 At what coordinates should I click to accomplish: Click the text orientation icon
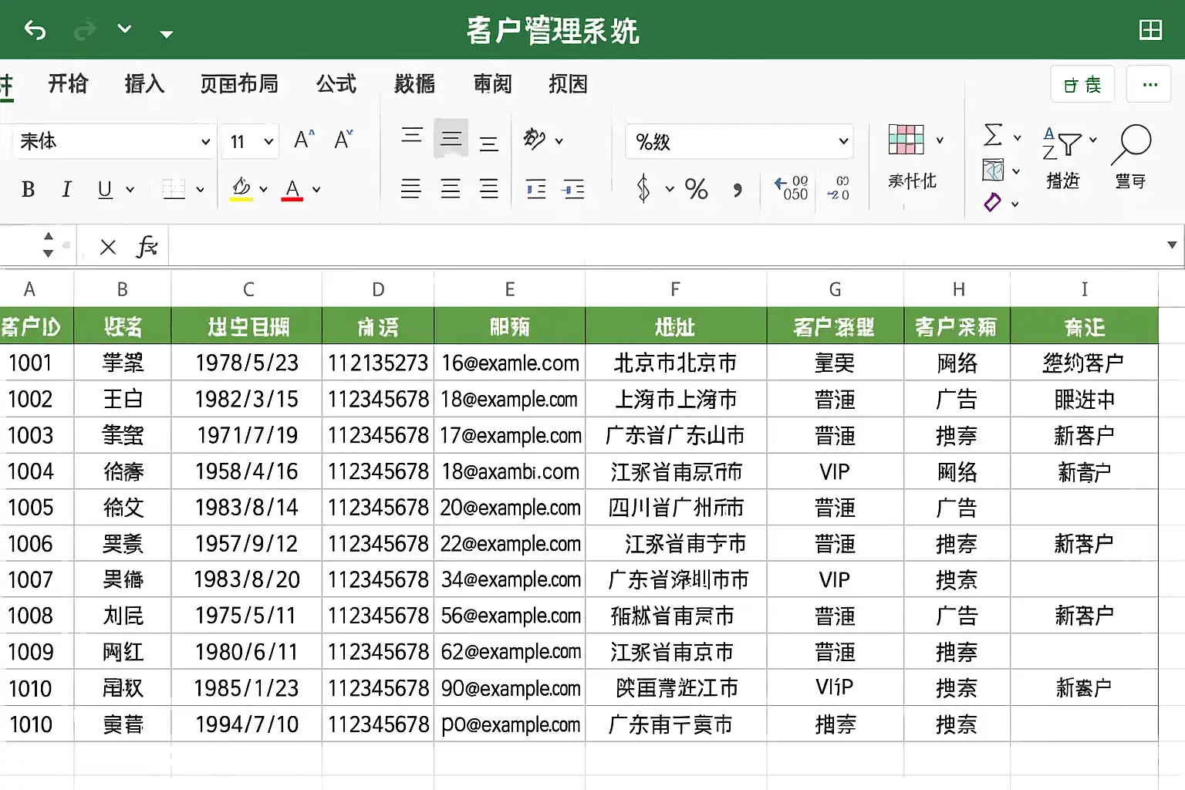pos(534,140)
